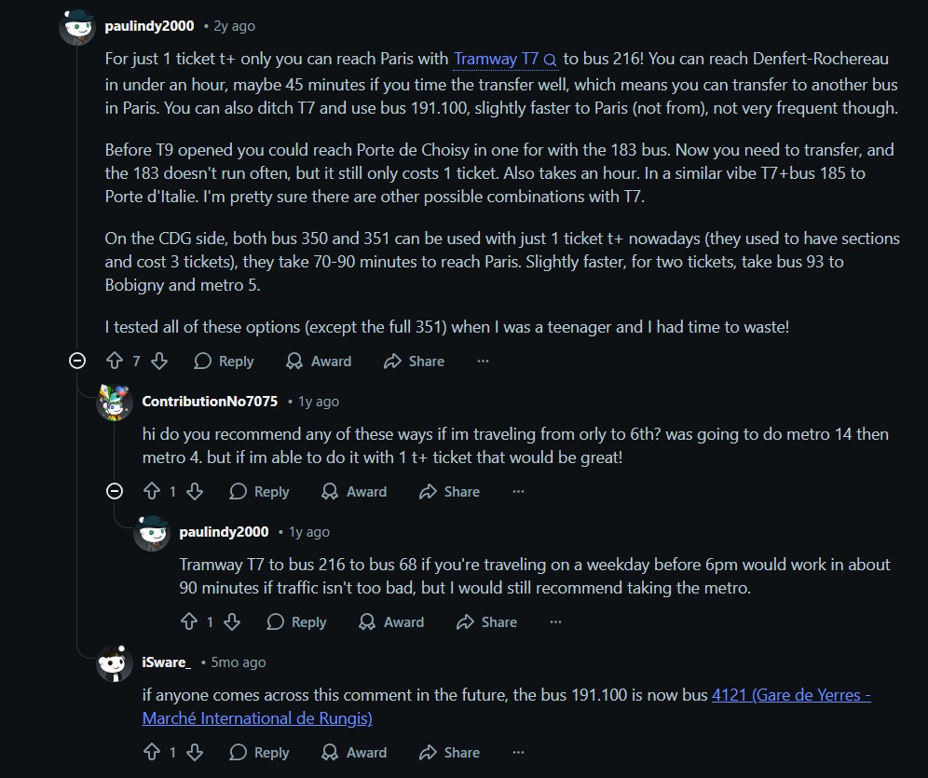This screenshot has height=778, width=928.
Task: Upvote paulindy2000's top comment with 7 votes
Action: coord(115,361)
